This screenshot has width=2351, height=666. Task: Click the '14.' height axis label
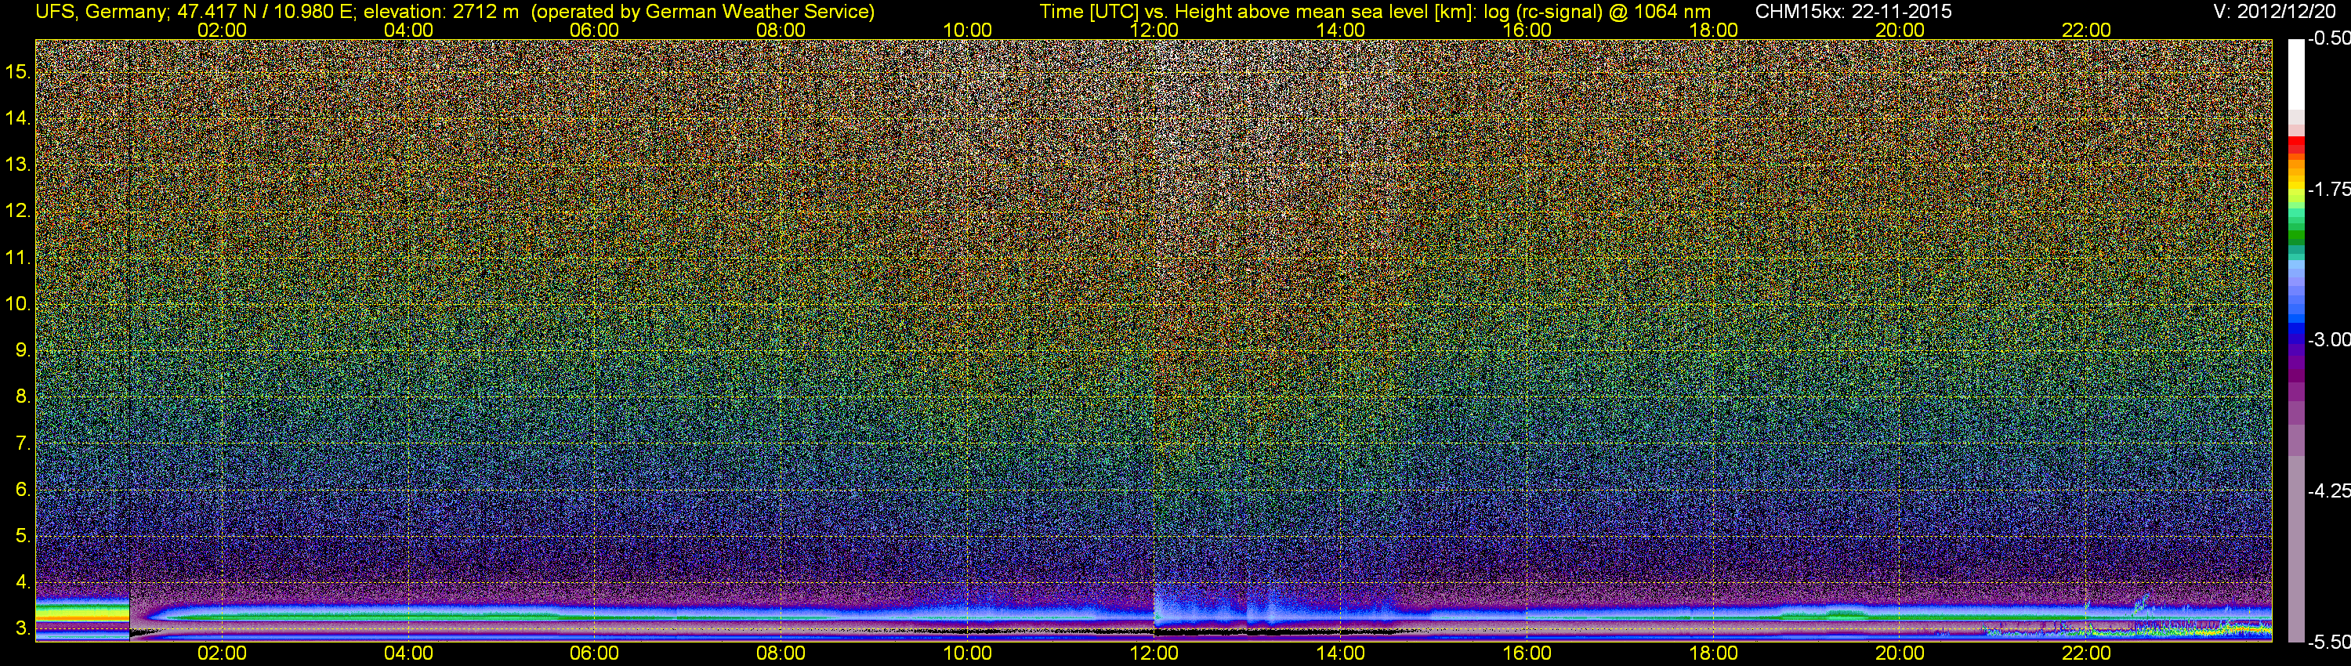click(x=18, y=118)
